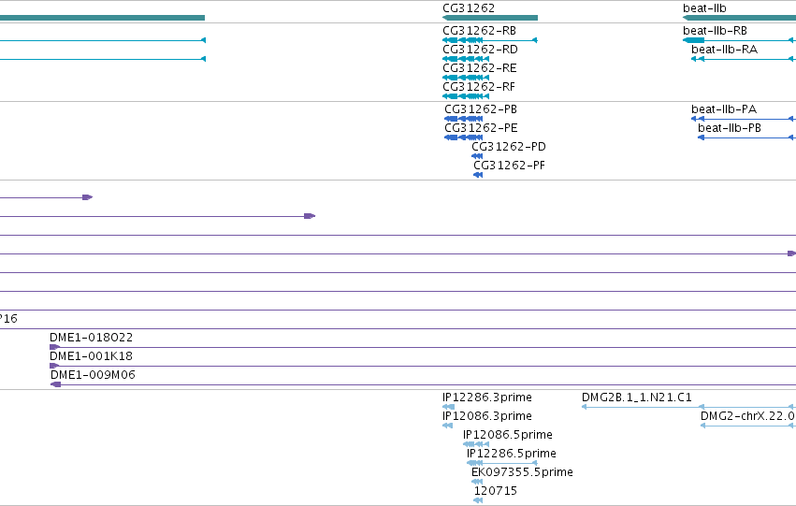
Task: Select protein label CG31262-PF
Action: (x=509, y=166)
